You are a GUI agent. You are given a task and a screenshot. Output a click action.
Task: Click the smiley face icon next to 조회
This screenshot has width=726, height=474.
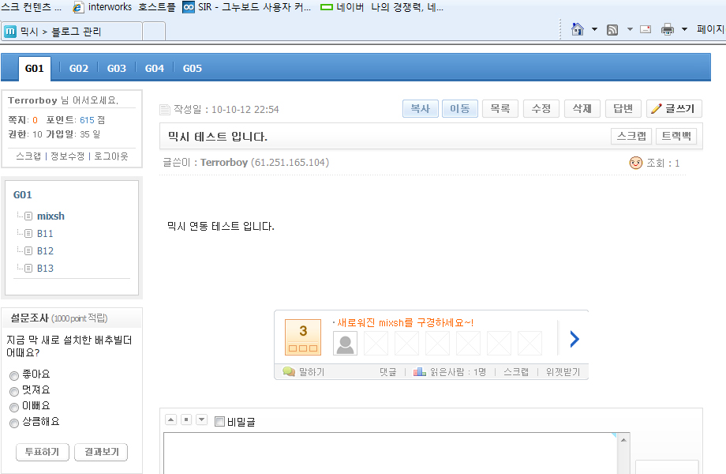pos(636,163)
